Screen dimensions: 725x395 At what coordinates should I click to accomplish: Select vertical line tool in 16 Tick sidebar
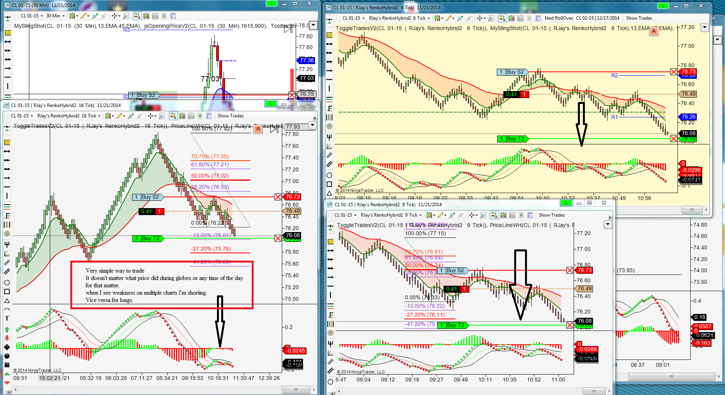(7, 196)
